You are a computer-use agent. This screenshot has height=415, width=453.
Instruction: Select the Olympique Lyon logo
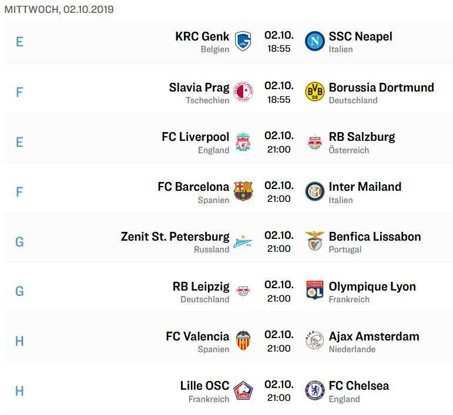pos(314,291)
